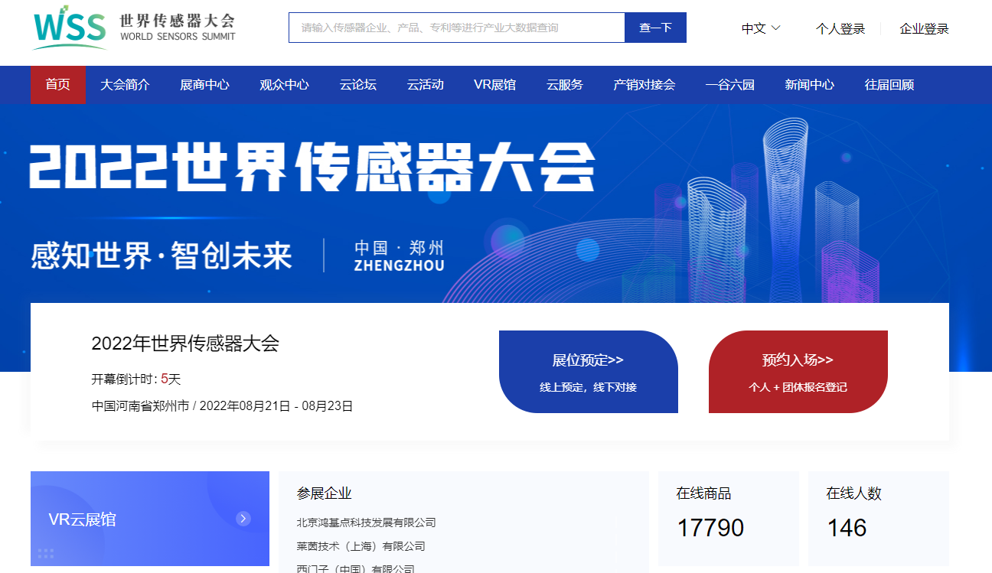
Task: Open 大会简介 menu item
Action: 125,85
